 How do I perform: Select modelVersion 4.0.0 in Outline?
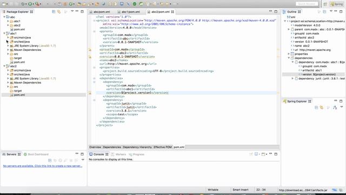click(x=307, y=25)
